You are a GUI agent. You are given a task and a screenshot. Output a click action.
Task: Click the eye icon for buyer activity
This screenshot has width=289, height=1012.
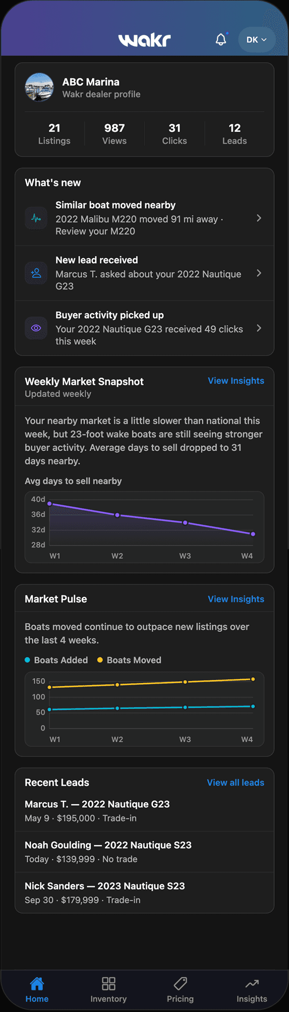[36, 328]
